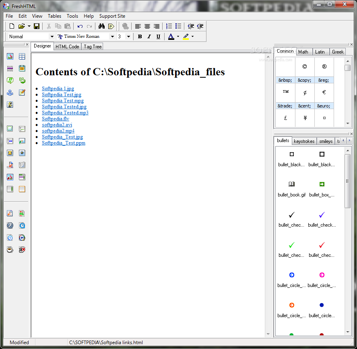Click the Java coffee cup icon
The height and width of the screenshot is (349, 357).
[10, 250]
